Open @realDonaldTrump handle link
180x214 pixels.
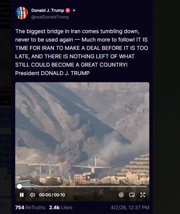[50, 17]
